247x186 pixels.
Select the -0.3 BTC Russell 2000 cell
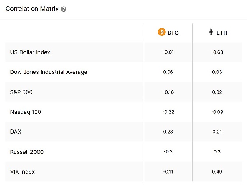pyautogui.click(x=168, y=152)
